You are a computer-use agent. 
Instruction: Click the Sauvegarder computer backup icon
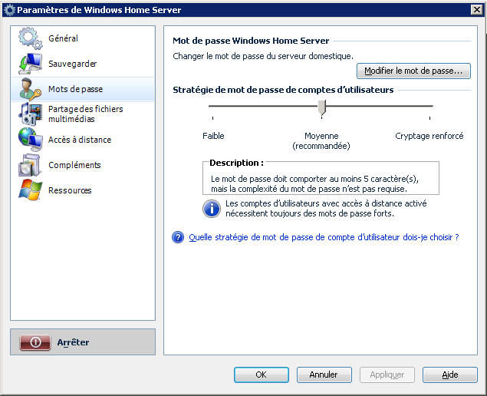30,64
